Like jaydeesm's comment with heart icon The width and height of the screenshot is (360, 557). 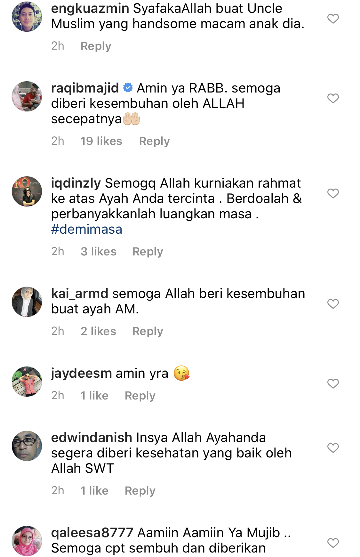pos(333,383)
